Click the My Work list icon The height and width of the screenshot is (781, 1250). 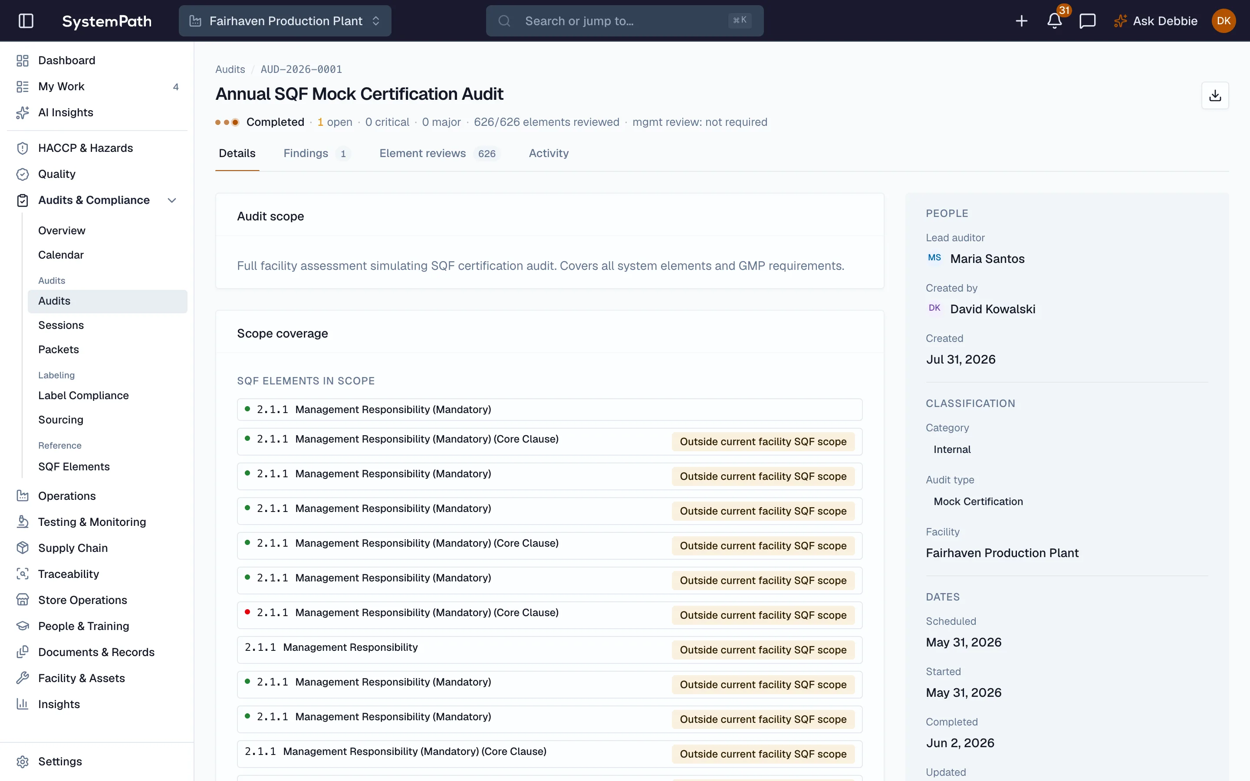22,87
